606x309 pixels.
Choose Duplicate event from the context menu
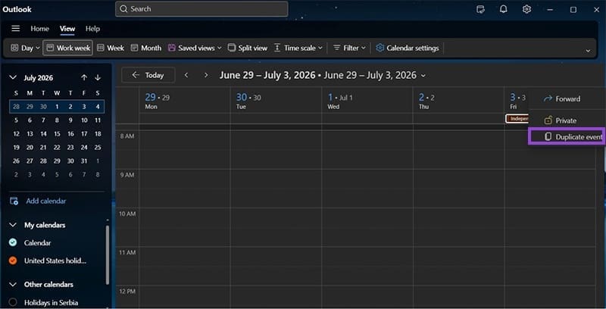(x=567, y=137)
